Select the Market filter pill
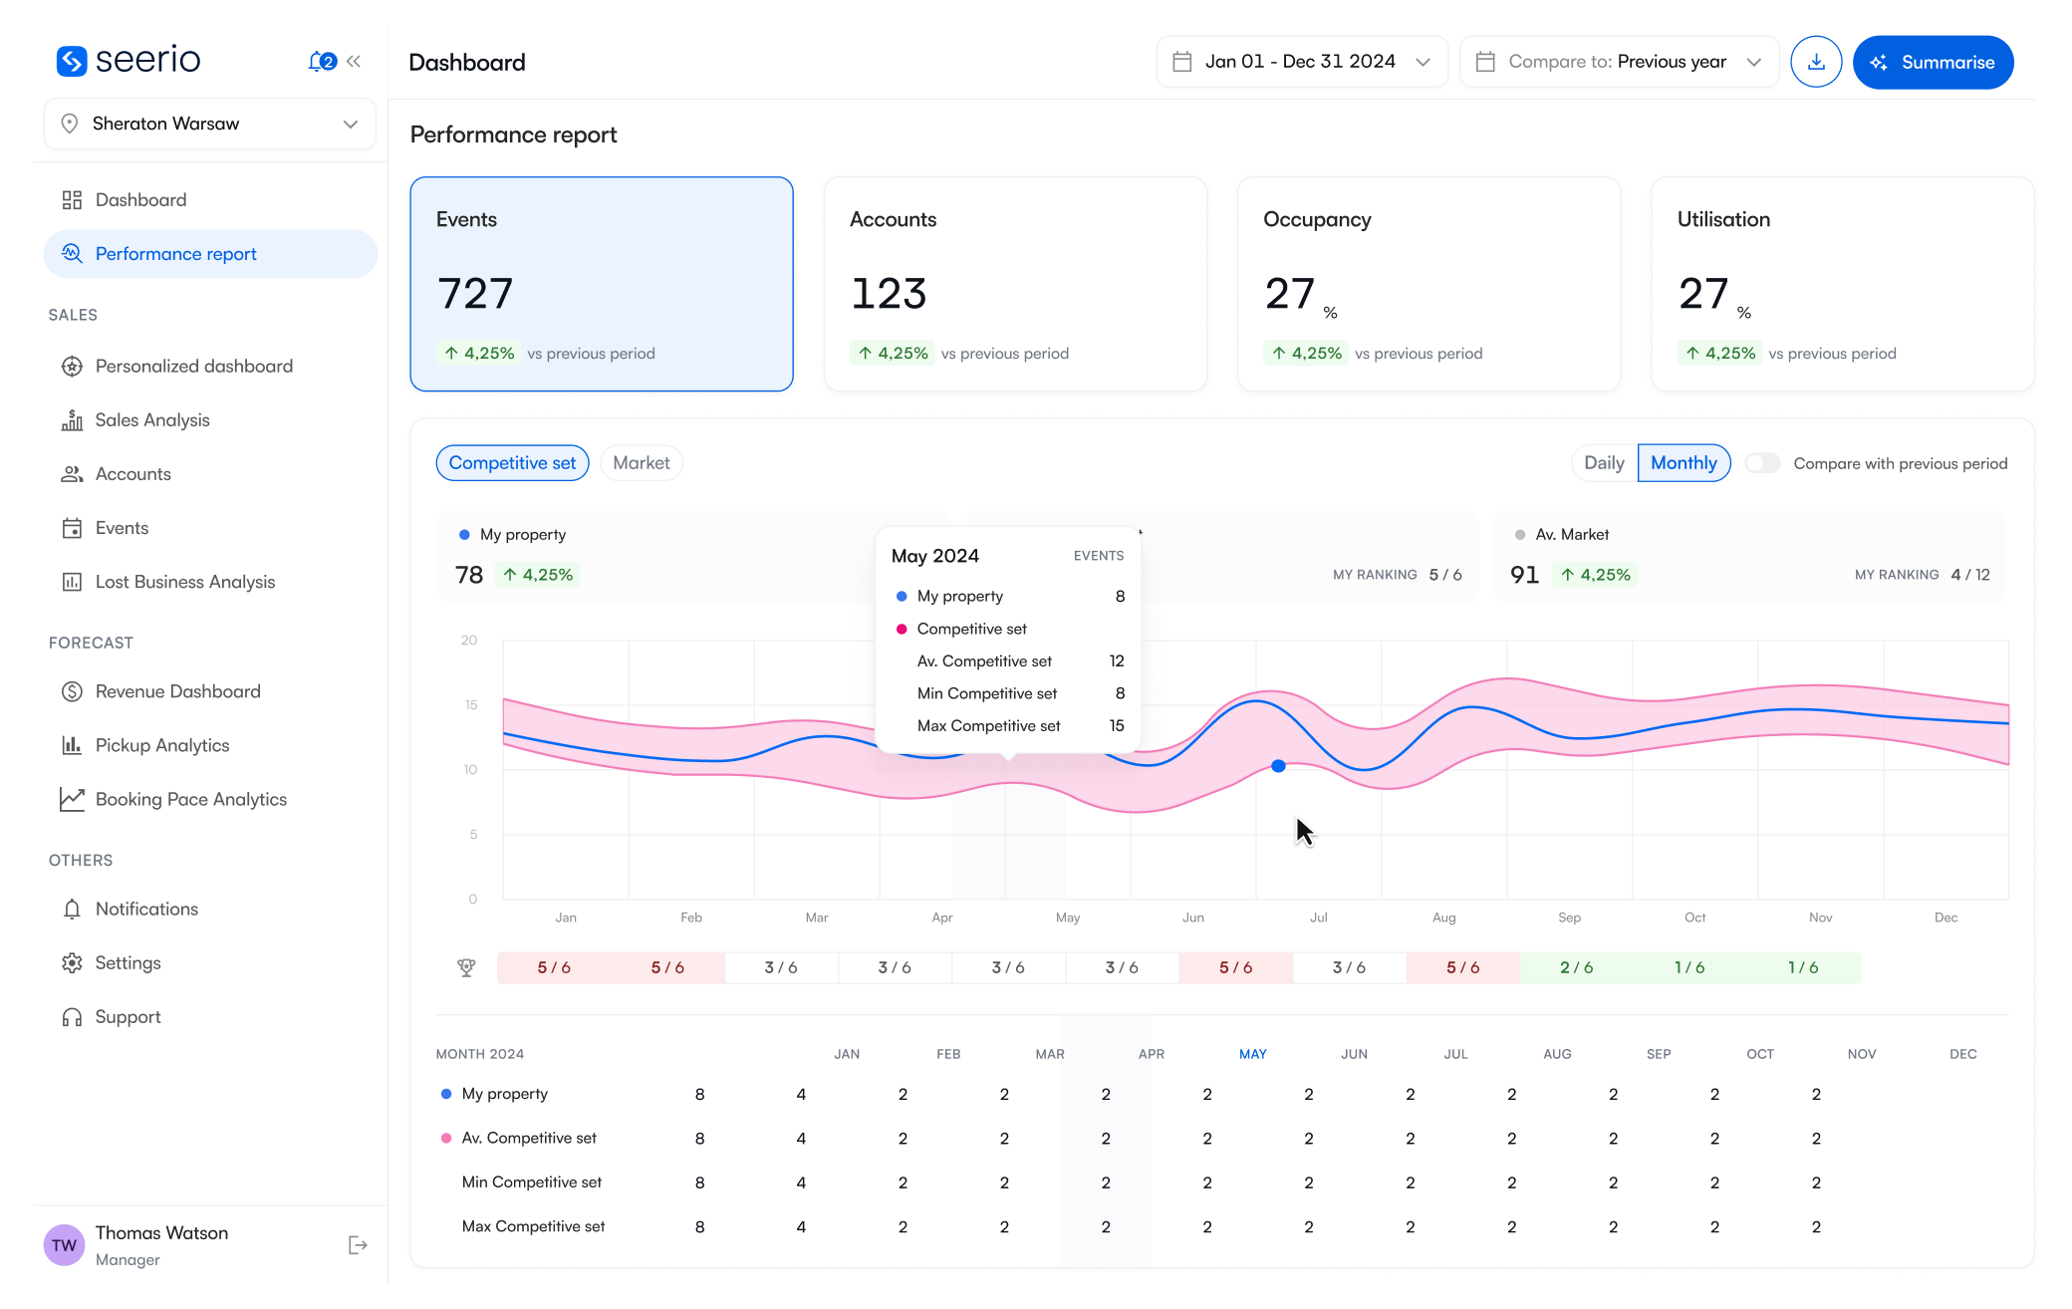This screenshot has width=2072, height=1309. click(641, 462)
